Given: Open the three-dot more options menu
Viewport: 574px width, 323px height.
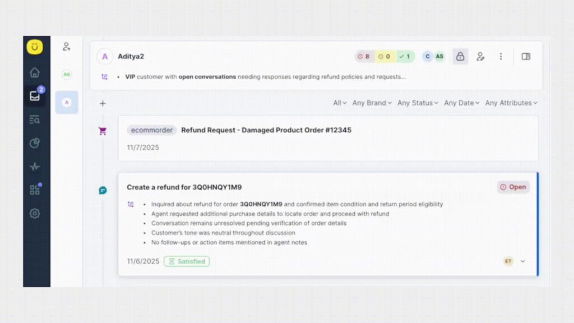Looking at the screenshot, I should coord(501,57).
